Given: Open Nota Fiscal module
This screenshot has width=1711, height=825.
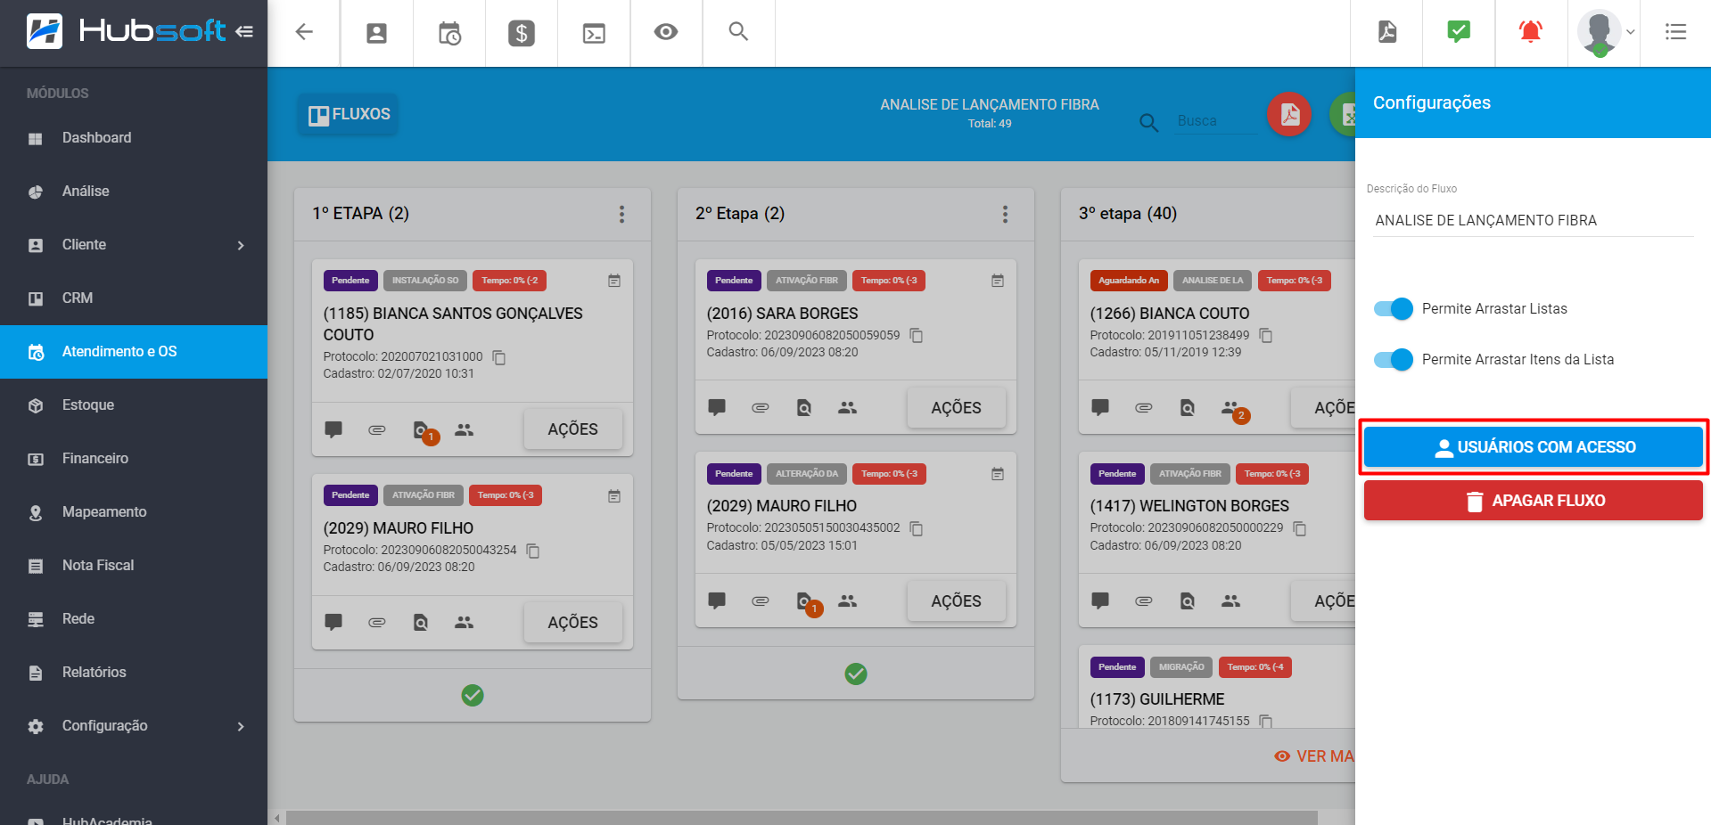Looking at the screenshot, I should pyautogui.click(x=134, y=566).
